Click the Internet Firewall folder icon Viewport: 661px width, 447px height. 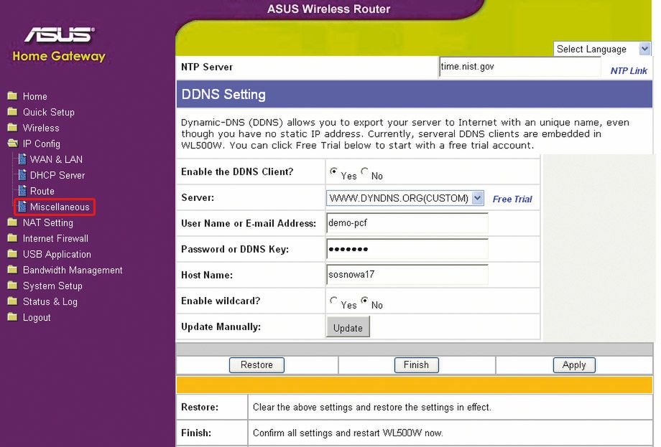click(13, 238)
